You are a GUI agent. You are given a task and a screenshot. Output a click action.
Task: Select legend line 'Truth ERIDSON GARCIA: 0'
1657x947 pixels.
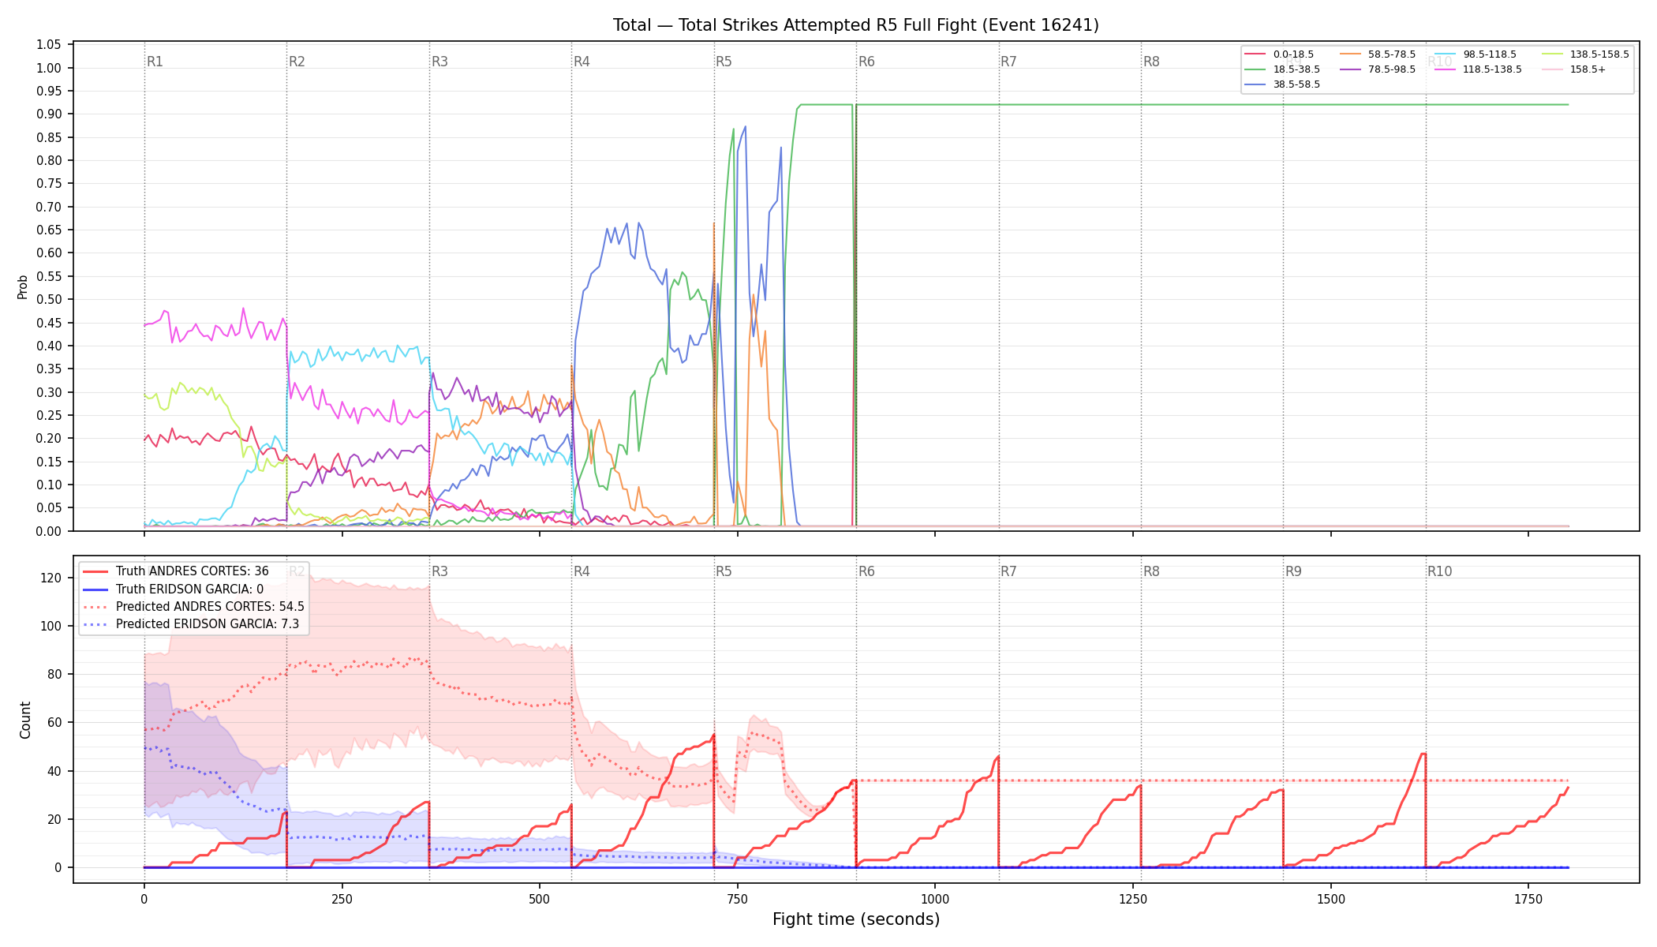174,589
